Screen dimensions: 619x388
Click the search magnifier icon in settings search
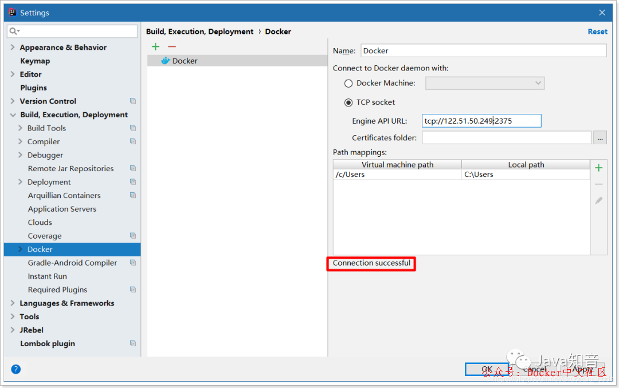[x=14, y=31]
